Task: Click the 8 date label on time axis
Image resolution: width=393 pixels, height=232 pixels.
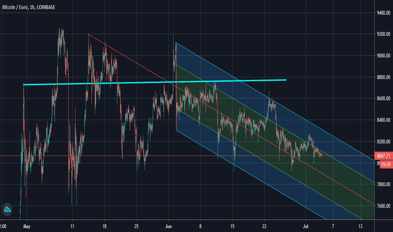Action: [x=200, y=226]
